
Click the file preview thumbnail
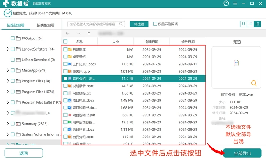[236, 63]
